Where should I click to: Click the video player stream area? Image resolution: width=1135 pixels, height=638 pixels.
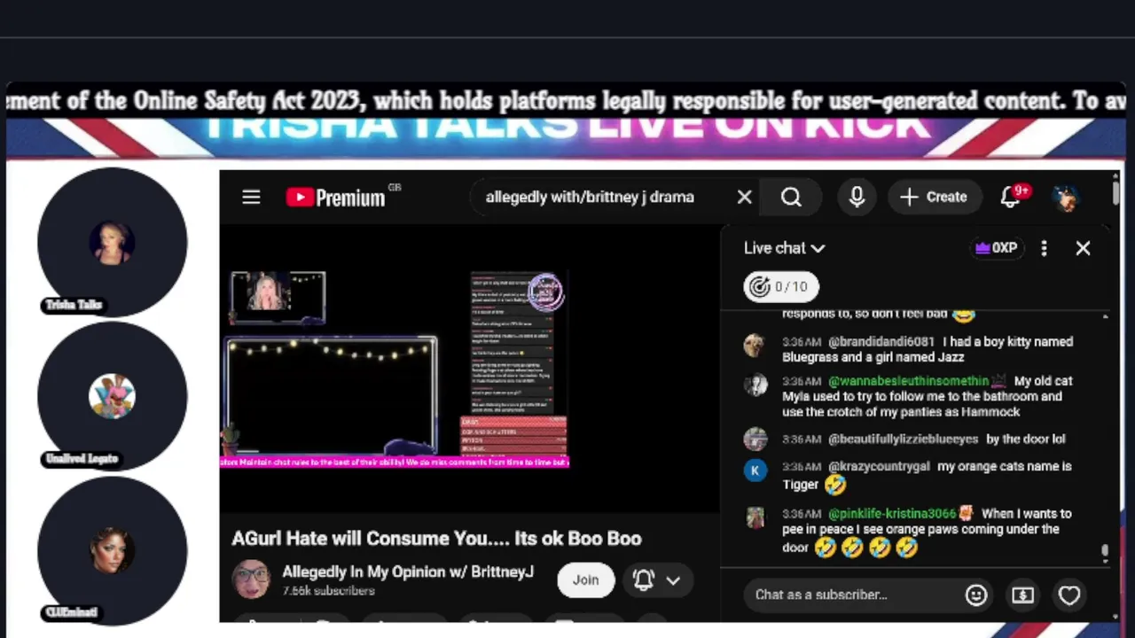pyautogui.click(x=469, y=368)
